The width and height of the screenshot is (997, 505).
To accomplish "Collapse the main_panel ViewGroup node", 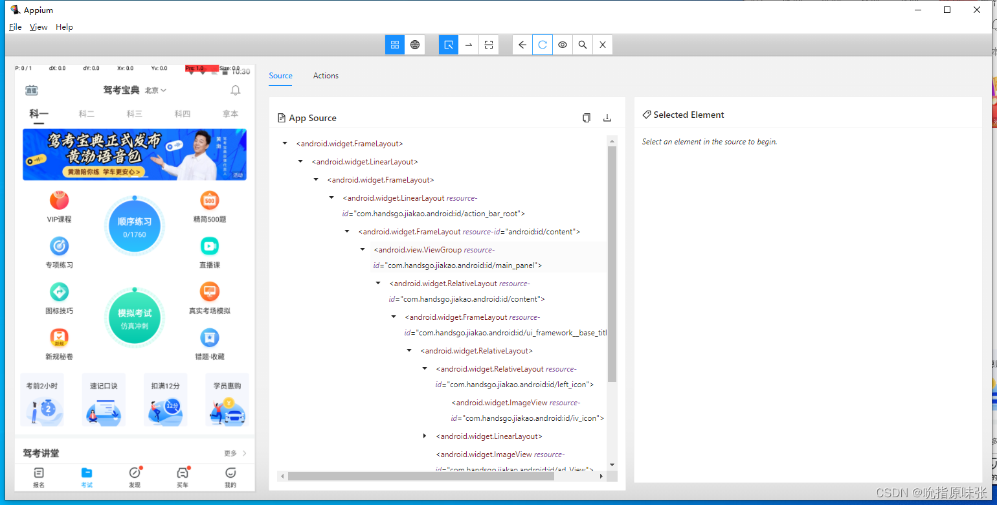I will tap(363, 249).
